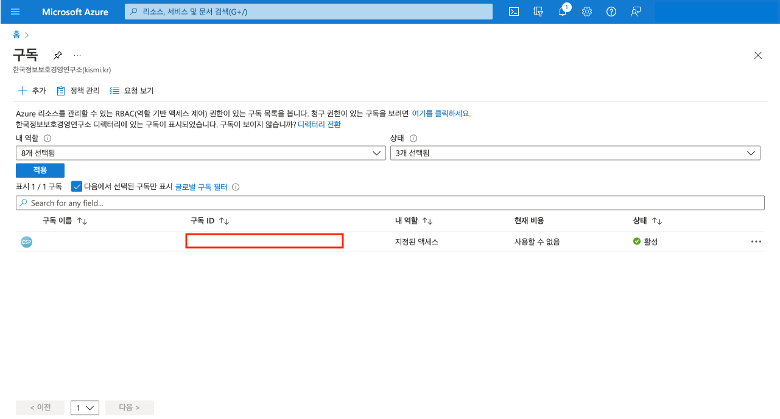Viewport: 780px width, 419px height.
Task: Follow the 디렉터리 전환 link
Action: point(319,124)
